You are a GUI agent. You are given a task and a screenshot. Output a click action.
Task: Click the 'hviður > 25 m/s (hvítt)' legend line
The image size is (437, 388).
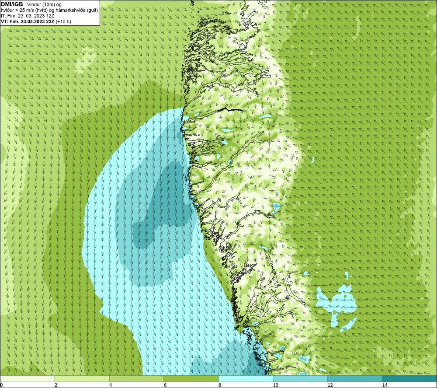tap(49, 10)
